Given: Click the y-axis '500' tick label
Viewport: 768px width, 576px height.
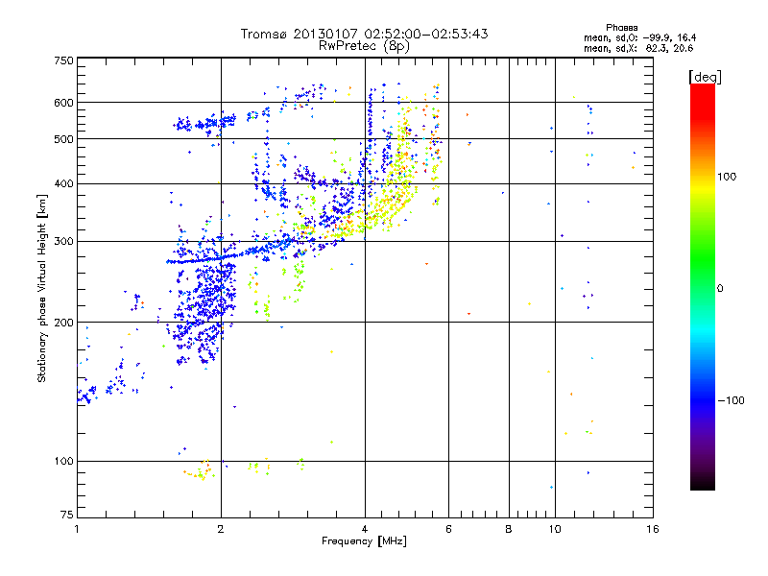Looking at the screenshot, I should tap(63, 139).
